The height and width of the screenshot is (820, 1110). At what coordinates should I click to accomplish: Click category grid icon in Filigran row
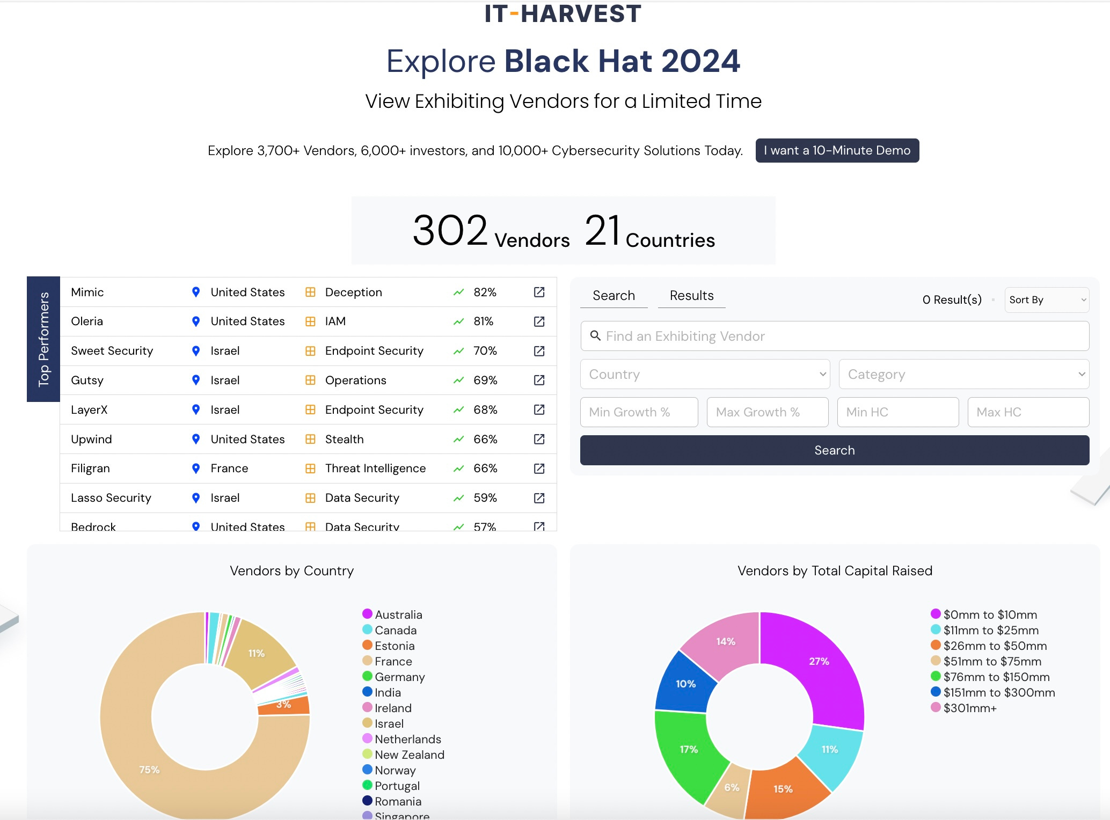pos(310,468)
